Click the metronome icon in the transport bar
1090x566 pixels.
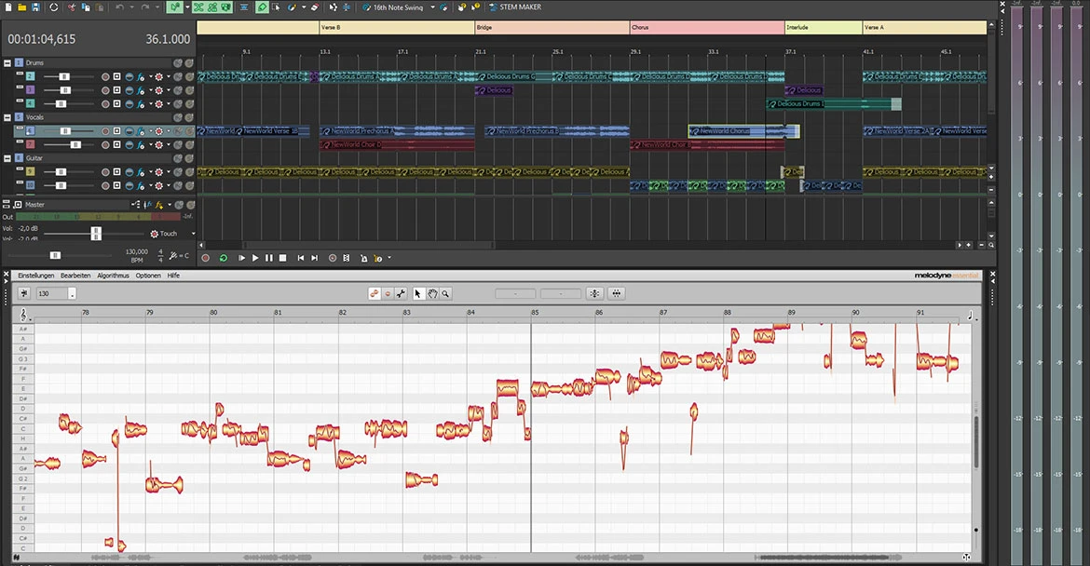(364, 258)
